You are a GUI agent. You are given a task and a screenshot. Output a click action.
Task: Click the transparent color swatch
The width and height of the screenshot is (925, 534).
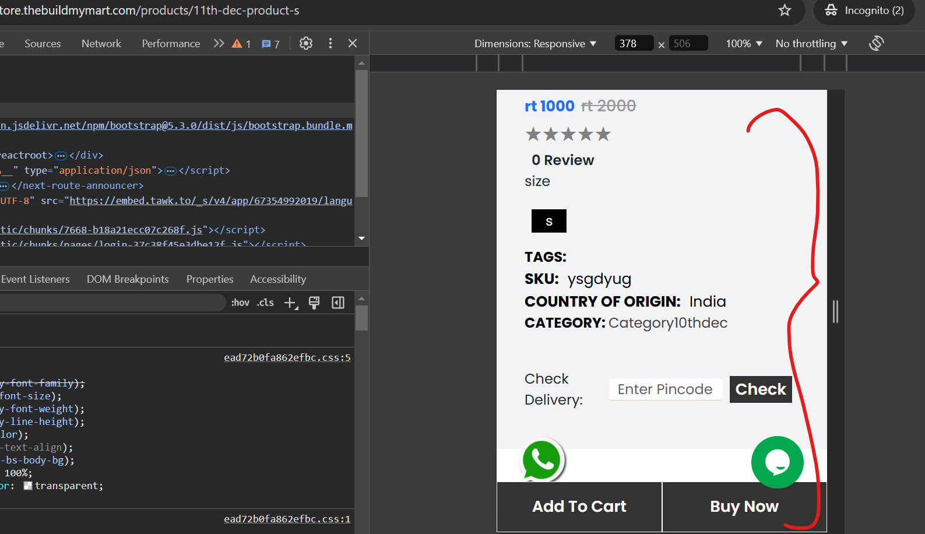coord(27,486)
